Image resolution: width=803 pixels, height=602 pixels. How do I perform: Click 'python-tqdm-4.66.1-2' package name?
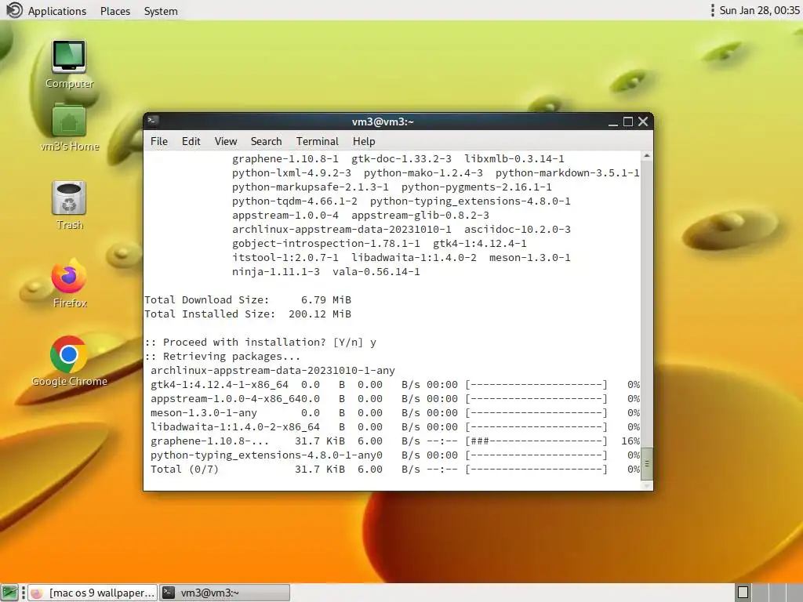click(x=295, y=201)
